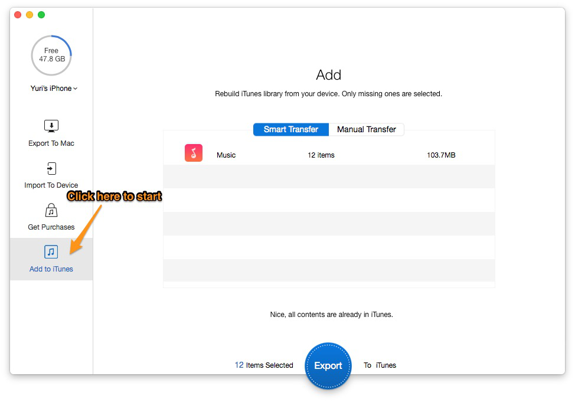Click the round blue Export button
Screen dimensions: 575x402
coord(328,365)
